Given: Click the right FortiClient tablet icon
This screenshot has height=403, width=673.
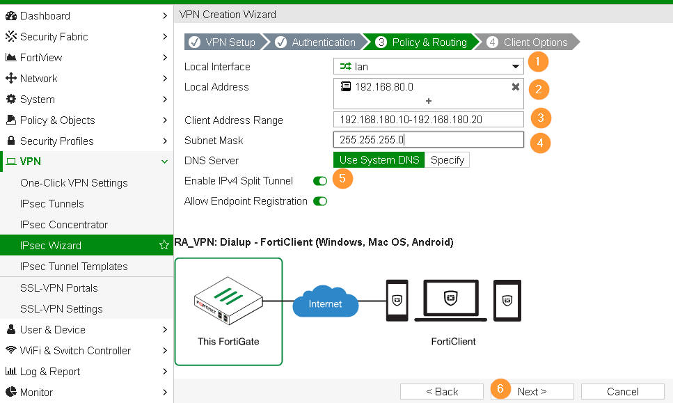Looking at the screenshot, I should (507, 301).
